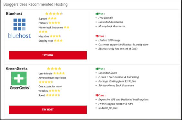Click the GreenGeeks heading text

pyautogui.click(x=17, y=69)
